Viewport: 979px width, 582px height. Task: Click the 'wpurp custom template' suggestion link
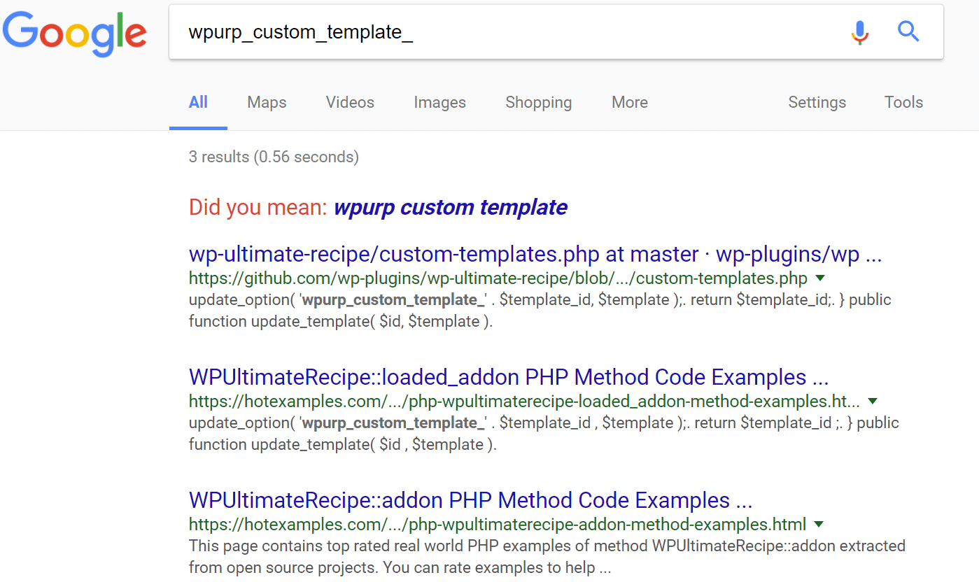click(450, 207)
